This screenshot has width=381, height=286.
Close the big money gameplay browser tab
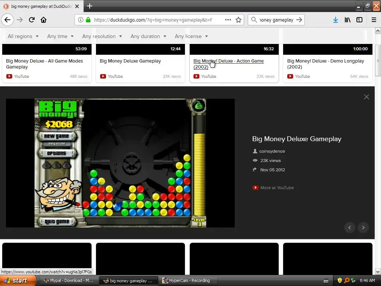pos(77,6)
